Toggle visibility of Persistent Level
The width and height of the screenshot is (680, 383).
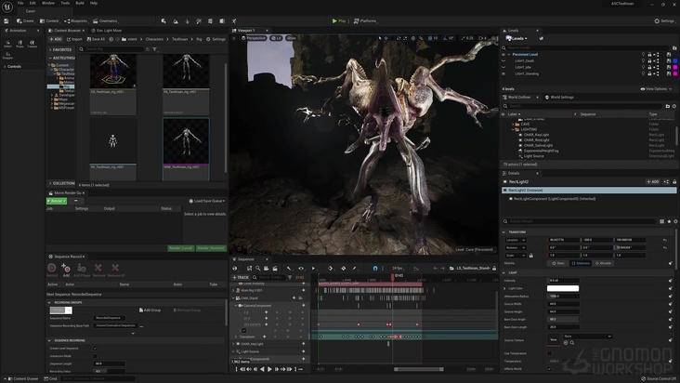(x=503, y=55)
